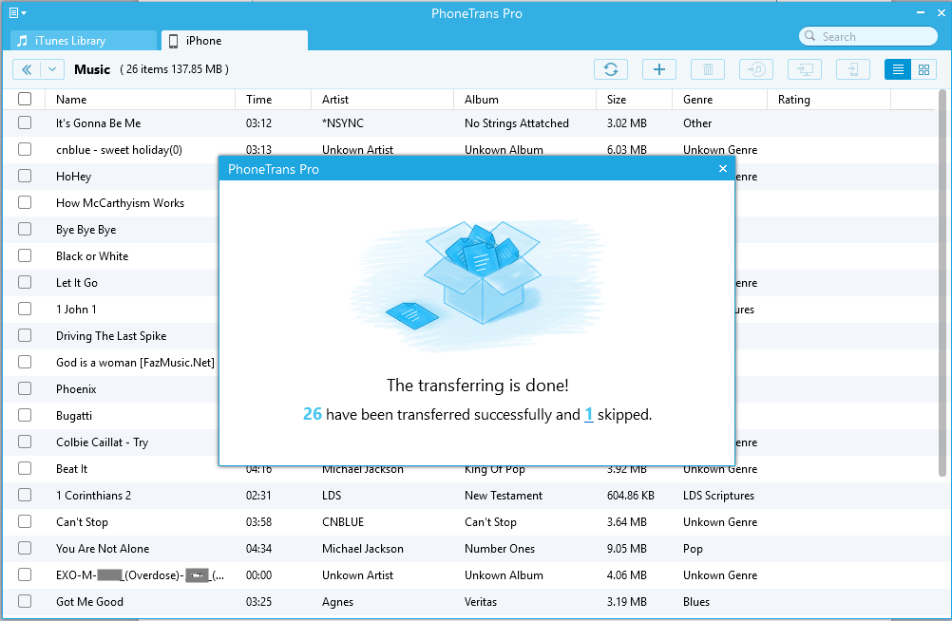The width and height of the screenshot is (952, 621).
Task: Check the select-all checkbox in header
Action: coord(25,99)
